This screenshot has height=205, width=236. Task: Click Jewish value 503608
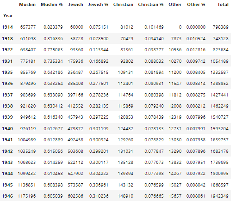click(x=75, y=151)
